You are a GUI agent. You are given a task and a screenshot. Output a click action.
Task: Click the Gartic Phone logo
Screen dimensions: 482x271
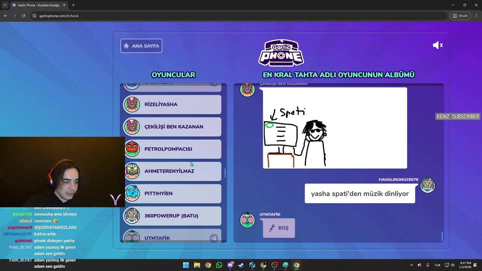[x=281, y=53]
